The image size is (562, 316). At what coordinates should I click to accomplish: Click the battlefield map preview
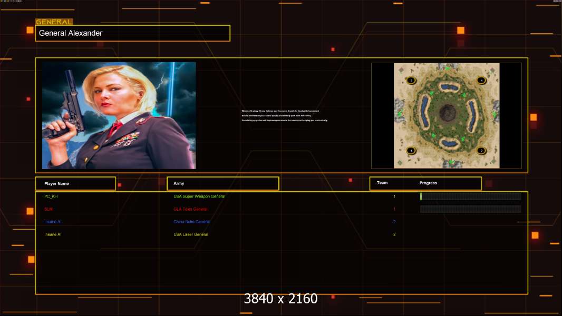[x=447, y=115]
